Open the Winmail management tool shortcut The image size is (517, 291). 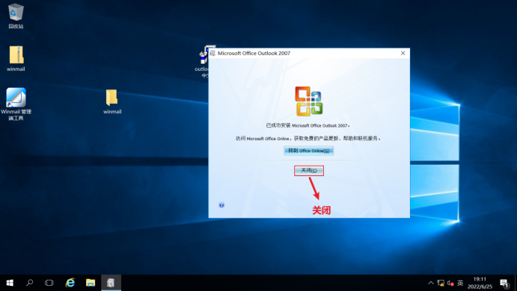(x=16, y=104)
